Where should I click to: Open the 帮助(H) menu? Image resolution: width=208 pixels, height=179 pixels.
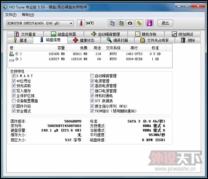click(x=28, y=15)
